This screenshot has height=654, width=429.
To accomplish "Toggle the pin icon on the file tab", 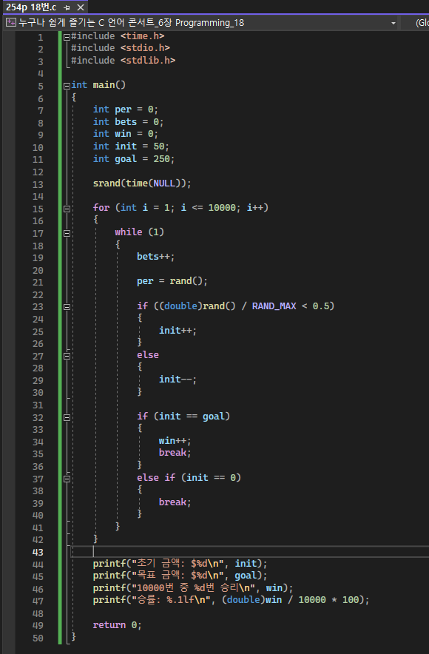I will click(x=67, y=7).
